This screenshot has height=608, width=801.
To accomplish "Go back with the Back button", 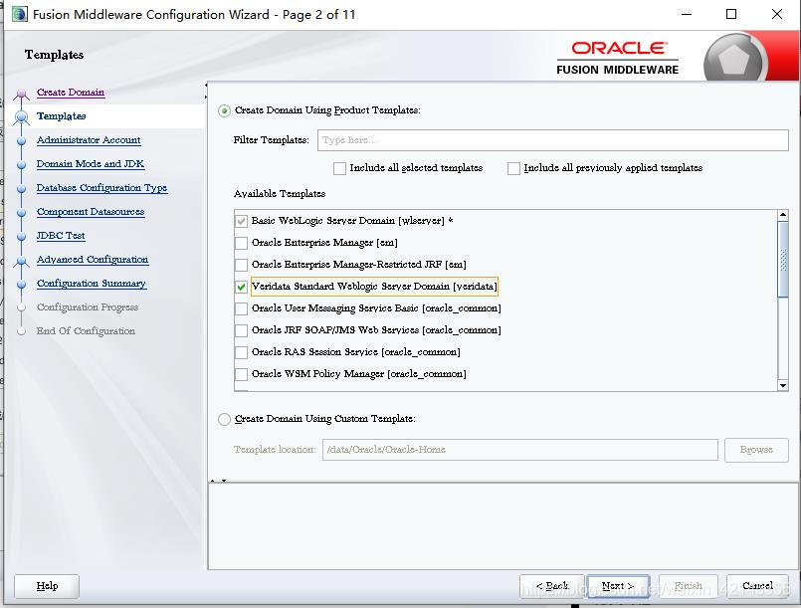I will [x=551, y=586].
